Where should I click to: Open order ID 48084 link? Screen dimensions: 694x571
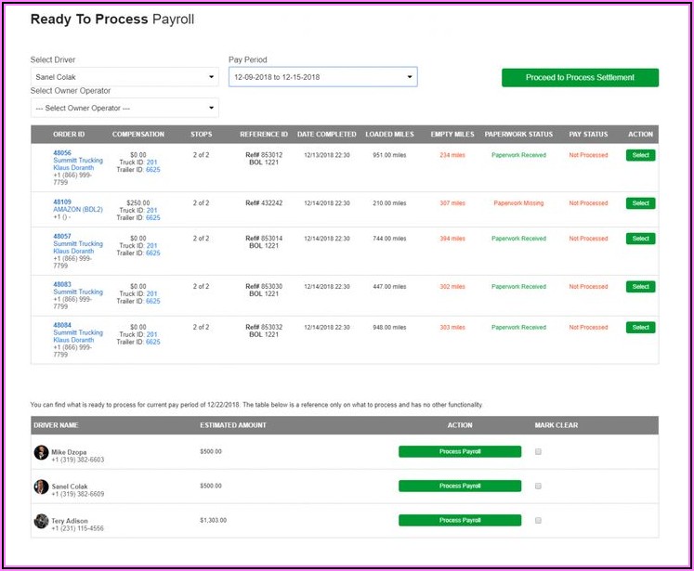point(62,325)
